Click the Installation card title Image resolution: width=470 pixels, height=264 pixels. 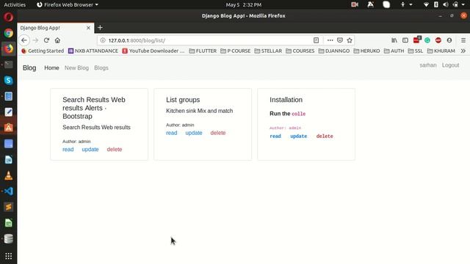point(286,100)
